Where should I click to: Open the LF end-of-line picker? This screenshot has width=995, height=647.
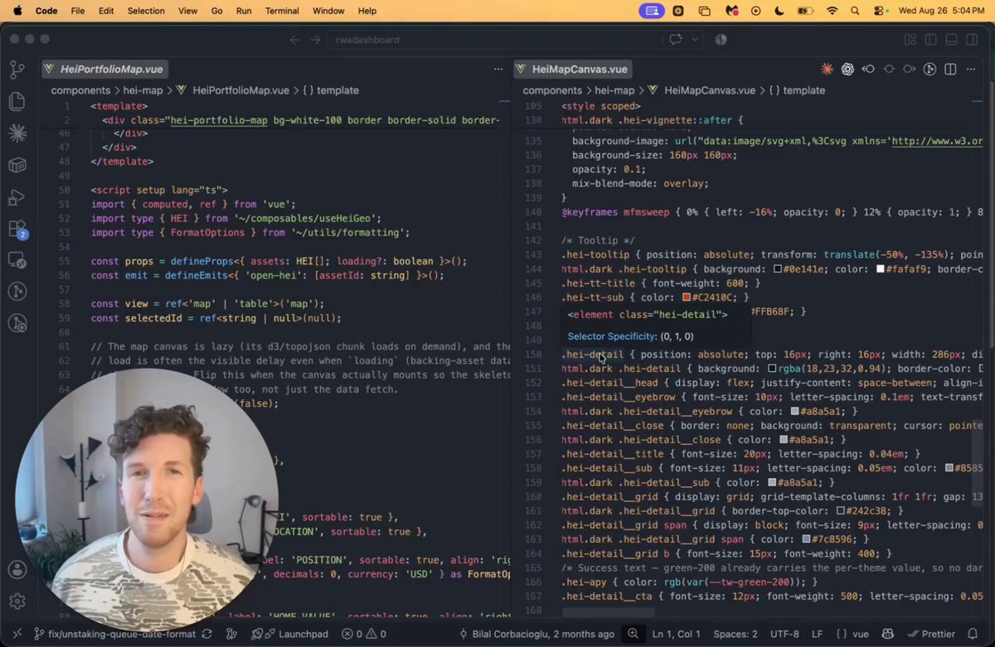click(x=818, y=634)
